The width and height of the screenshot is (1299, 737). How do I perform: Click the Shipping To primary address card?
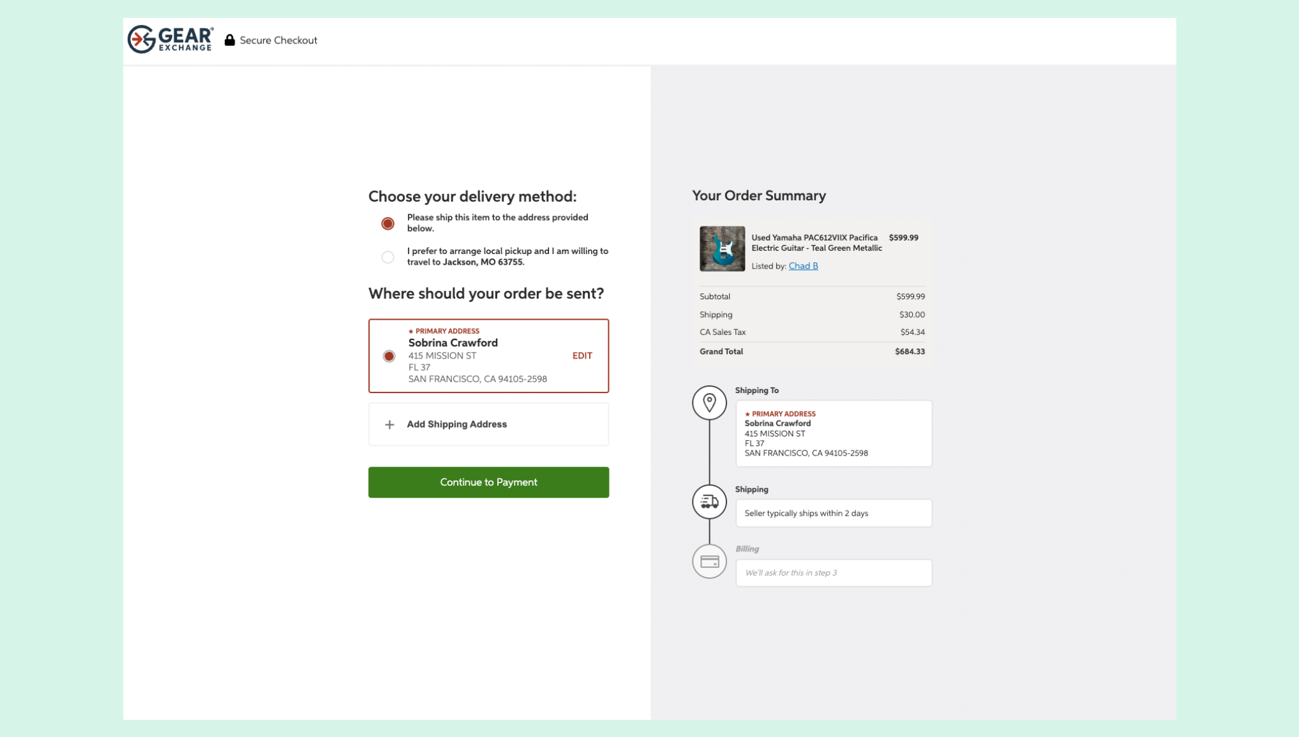[x=833, y=434]
